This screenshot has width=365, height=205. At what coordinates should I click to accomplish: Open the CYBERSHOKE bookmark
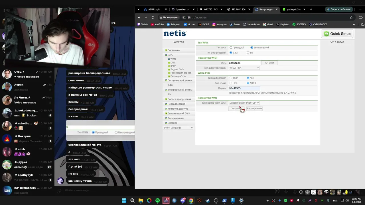tap(318, 24)
